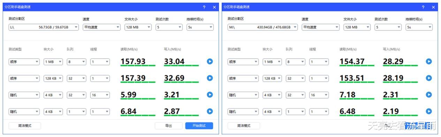This screenshot has height=137, width=441.
Task: Open 顺序 type dropdown of 1 MB row, M: window
Action: pyautogui.click(x=243, y=62)
